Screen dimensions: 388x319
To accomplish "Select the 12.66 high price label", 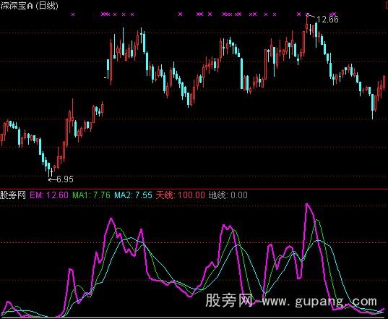I will coord(327,19).
